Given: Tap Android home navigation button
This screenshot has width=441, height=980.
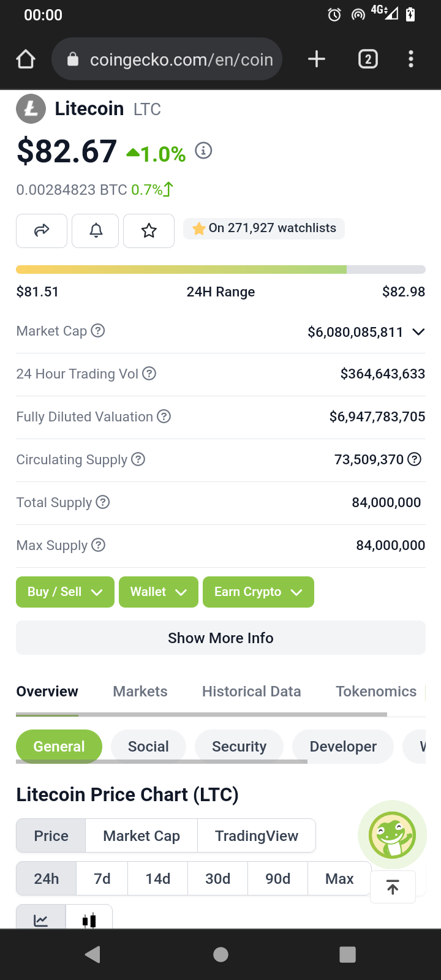Looking at the screenshot, I should (221, 954).
